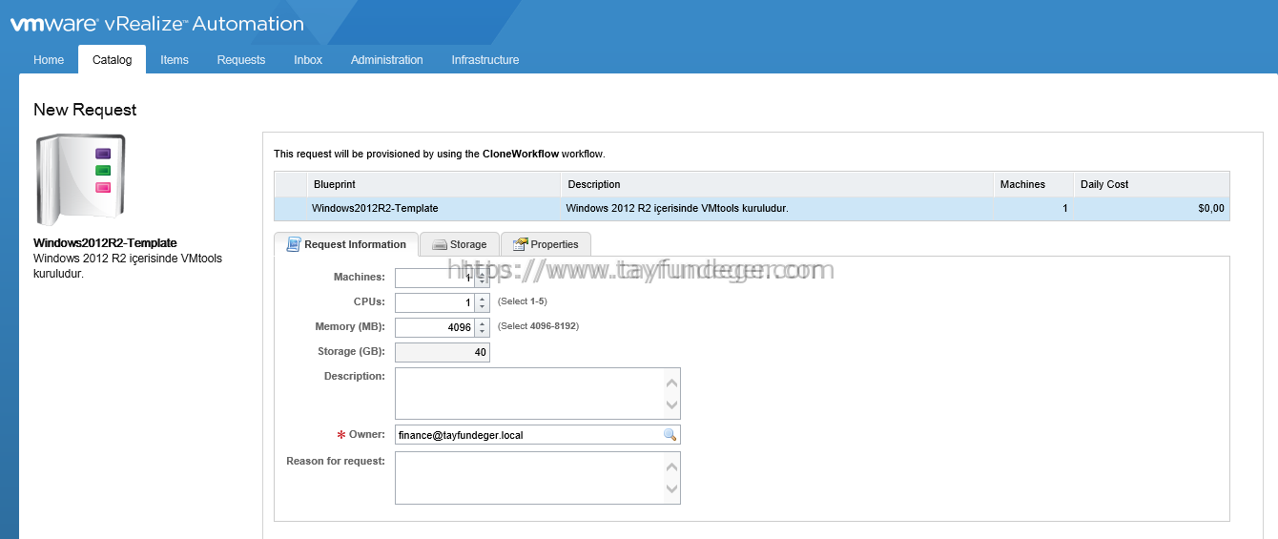Image resolution: width=1278 pixels, height=539 pixels.
Task: Click the Owner search magnifier icon
Action: click(x=670, y=435)
